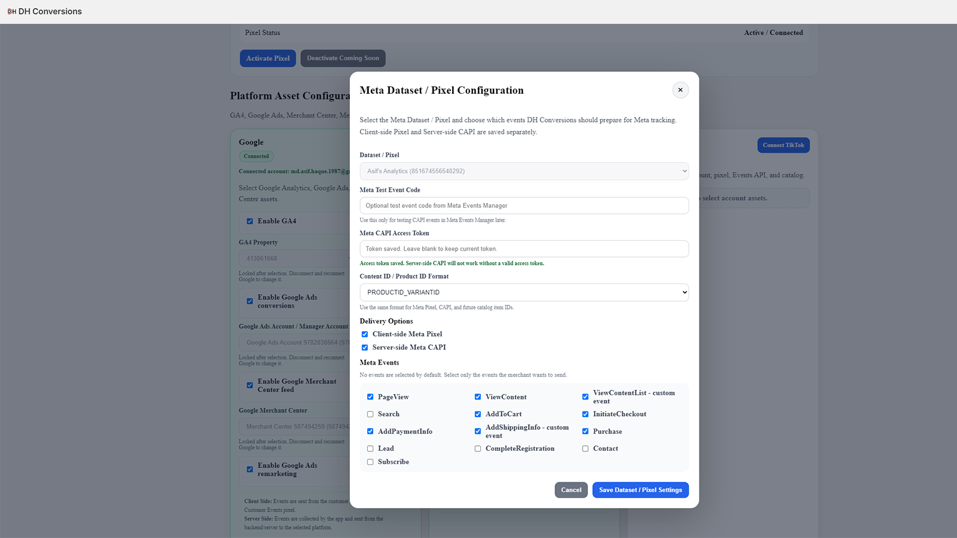The width and height of the screenshot is (957, 538).
Task: Uncheck the AddToCart event
Action: click(x=478, y=414)
